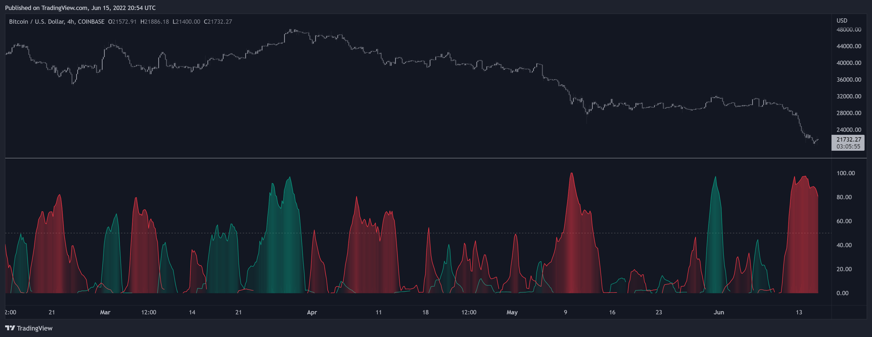
Task: Click the countdown timer 03:05:55
Action: [848, 146]
